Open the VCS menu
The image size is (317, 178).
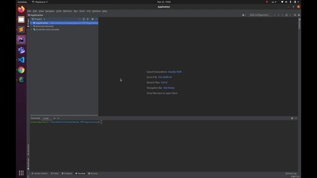point(89,11)
